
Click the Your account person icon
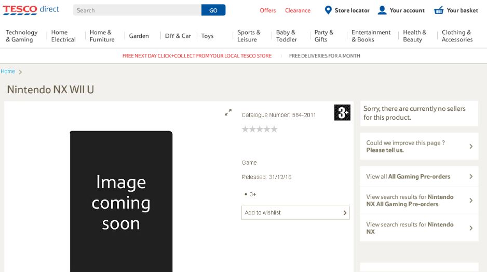(x=382, y=10)
